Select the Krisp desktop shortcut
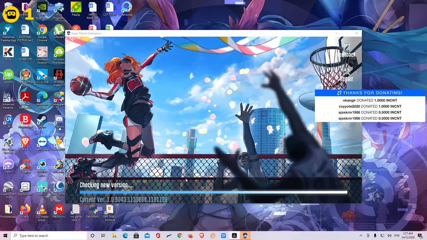 tap(8, 54)
